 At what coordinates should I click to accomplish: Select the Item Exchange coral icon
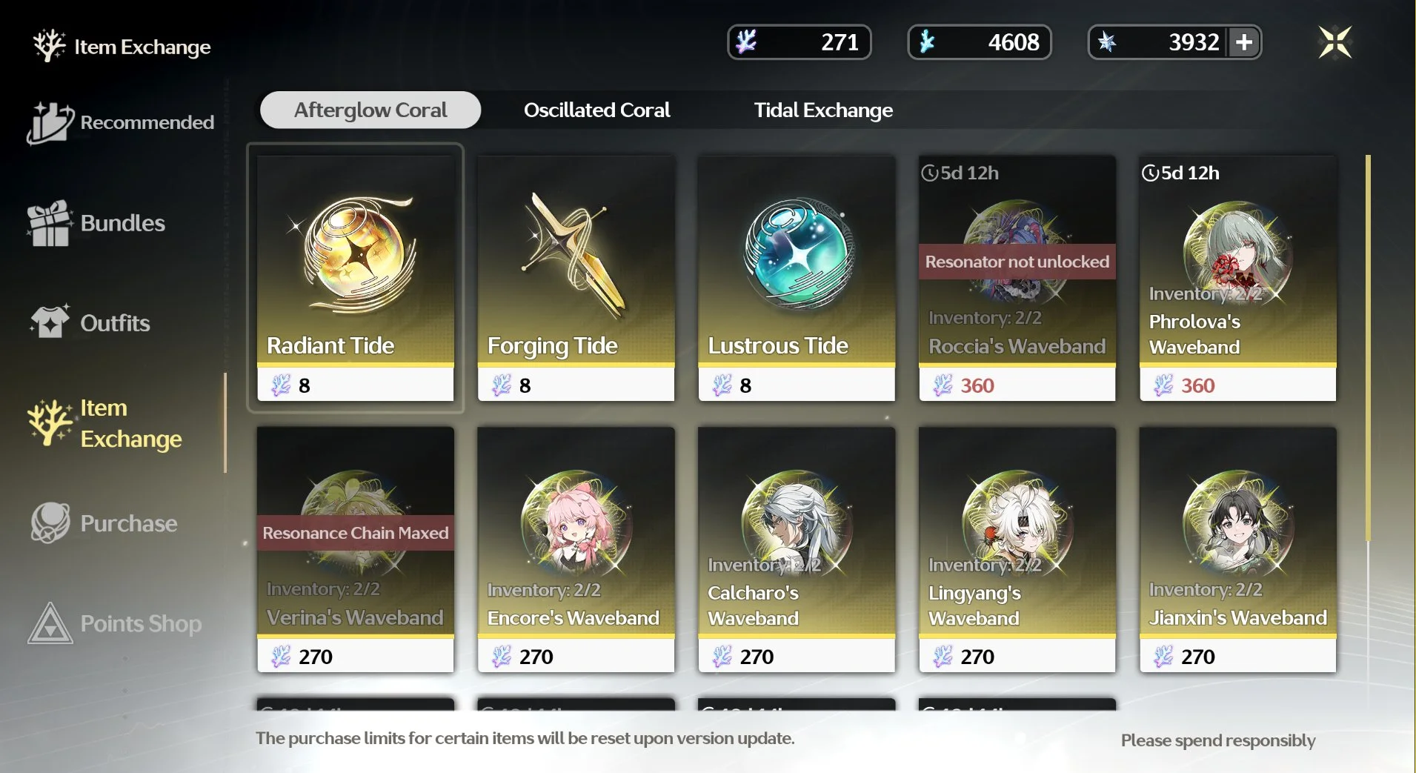coord(49,422)
